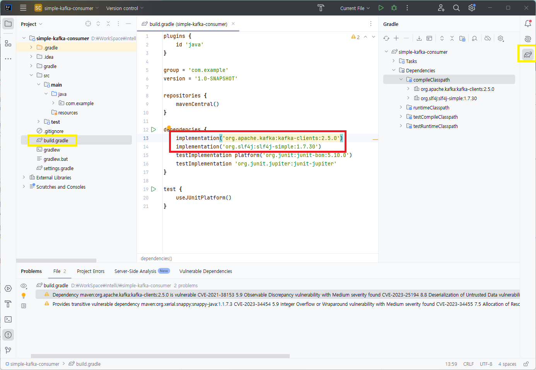536x370 pixels.
Task: Toggle the Gradle elephant tool window
Action: tap(528, 55)
